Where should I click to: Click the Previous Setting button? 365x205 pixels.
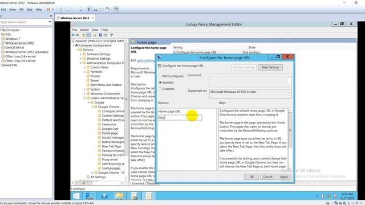(x=244, y=67)
